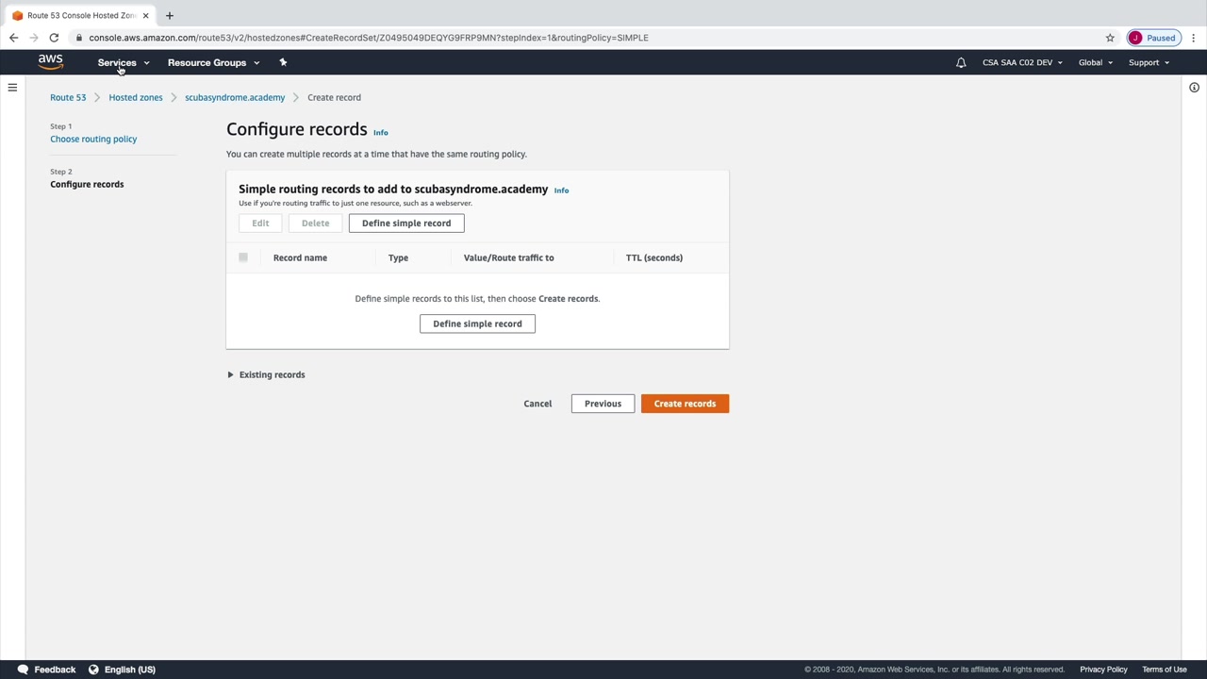Click the orange Create records button

(685, 404)
